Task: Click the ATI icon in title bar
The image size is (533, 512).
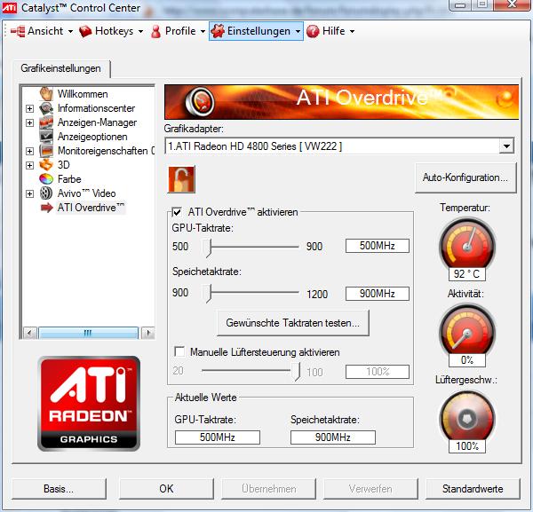Action: (x=9, y=7)
